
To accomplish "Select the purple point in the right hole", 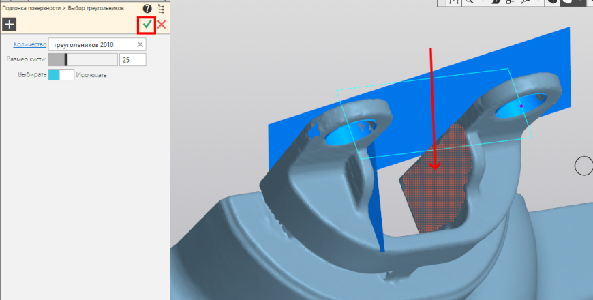I will tap(521, 106).
